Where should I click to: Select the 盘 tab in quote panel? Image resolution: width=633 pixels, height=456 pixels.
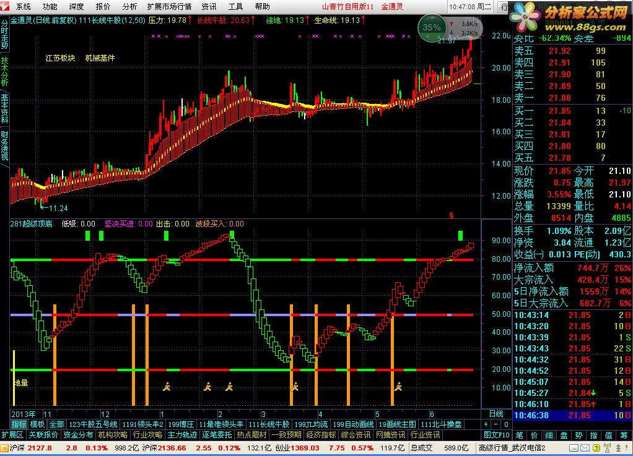(x=564, y=435)
